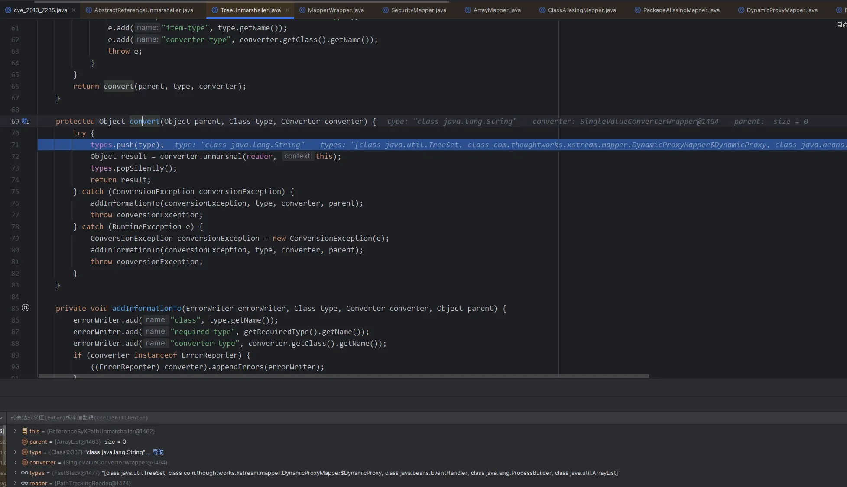Click the gutter icon on line 69
The image size is (847, 487).
pyautogui.click(x=25, y=121)
